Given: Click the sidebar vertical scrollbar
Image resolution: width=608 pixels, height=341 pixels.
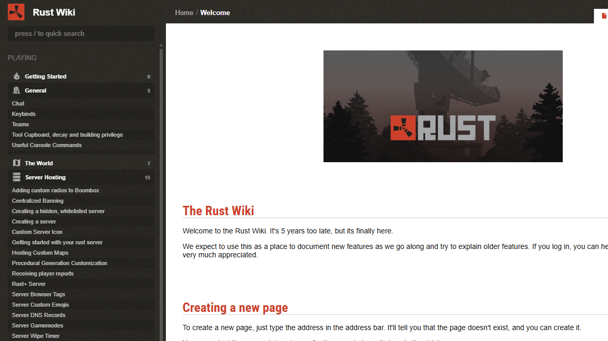Looking at the screenshot, I should 161,194.
